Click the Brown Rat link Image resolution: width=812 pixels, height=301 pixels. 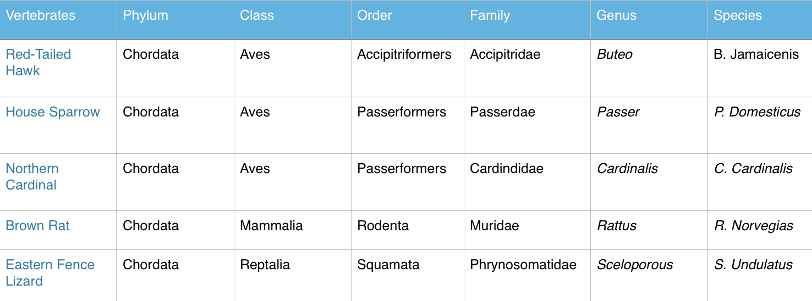37,226
